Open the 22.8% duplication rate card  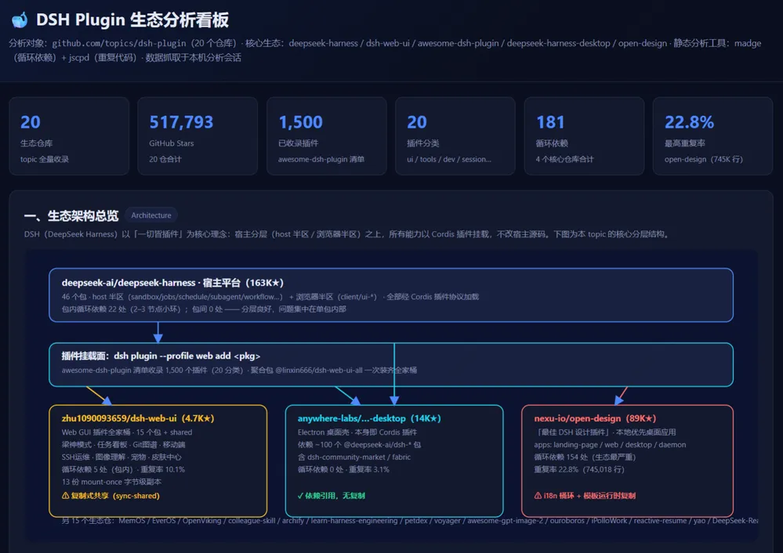click(712, 136)
